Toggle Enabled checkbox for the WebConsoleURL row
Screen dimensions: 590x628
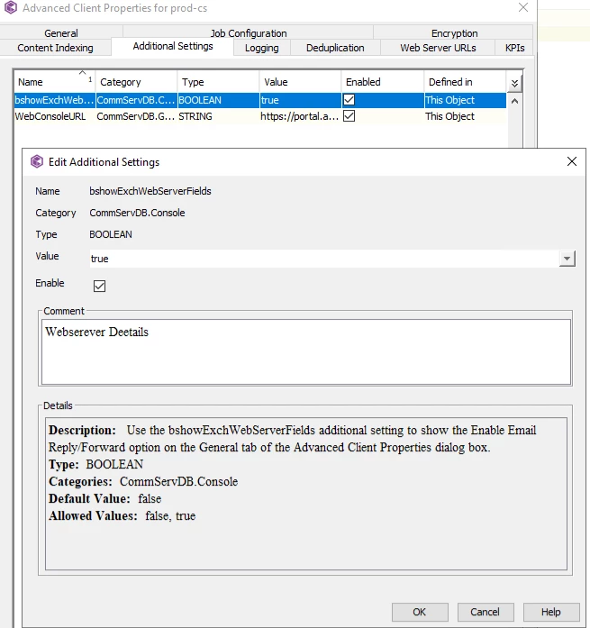[x=349, y=116]
